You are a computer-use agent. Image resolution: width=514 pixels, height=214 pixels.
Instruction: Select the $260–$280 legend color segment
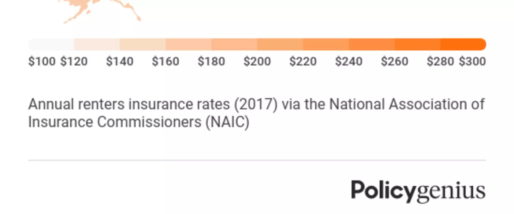pos(417,44)
